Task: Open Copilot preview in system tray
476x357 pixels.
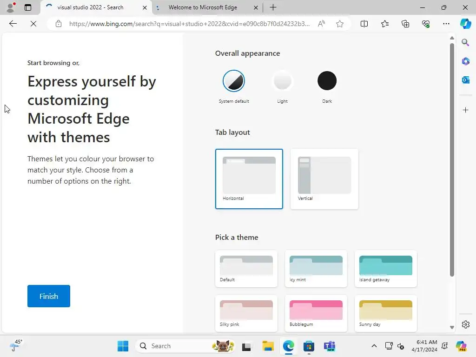Action: (x=461, y=346)
